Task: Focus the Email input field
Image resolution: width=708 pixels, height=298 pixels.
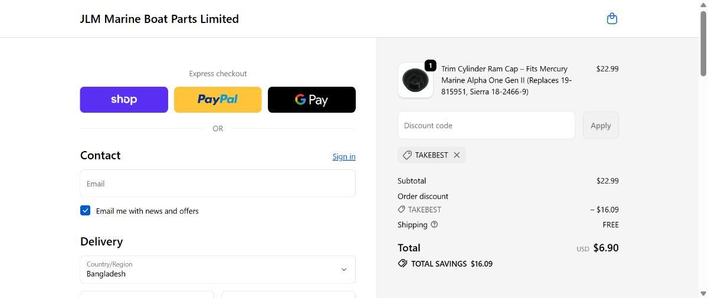Action: click(x=217, y=184)
